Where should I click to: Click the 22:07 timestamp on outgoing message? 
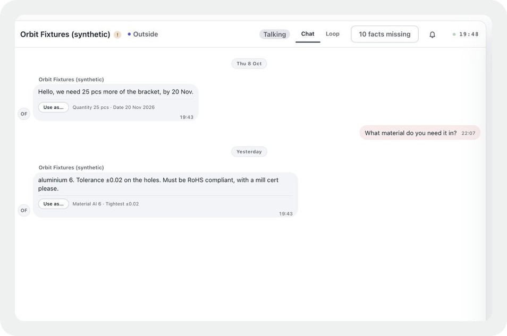pyautogui.click(x=468, y=133)
